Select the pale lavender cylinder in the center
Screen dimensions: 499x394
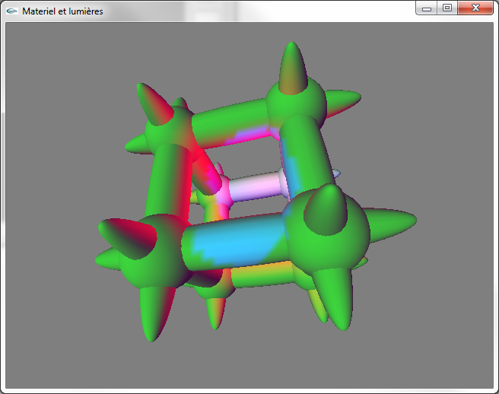tap(255, 186)
